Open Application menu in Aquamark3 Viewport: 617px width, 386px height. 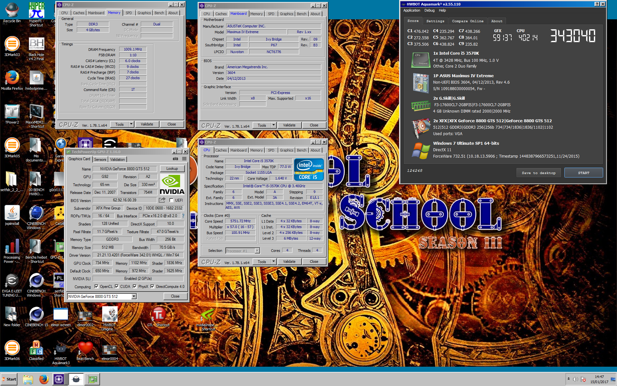[412, 10]
